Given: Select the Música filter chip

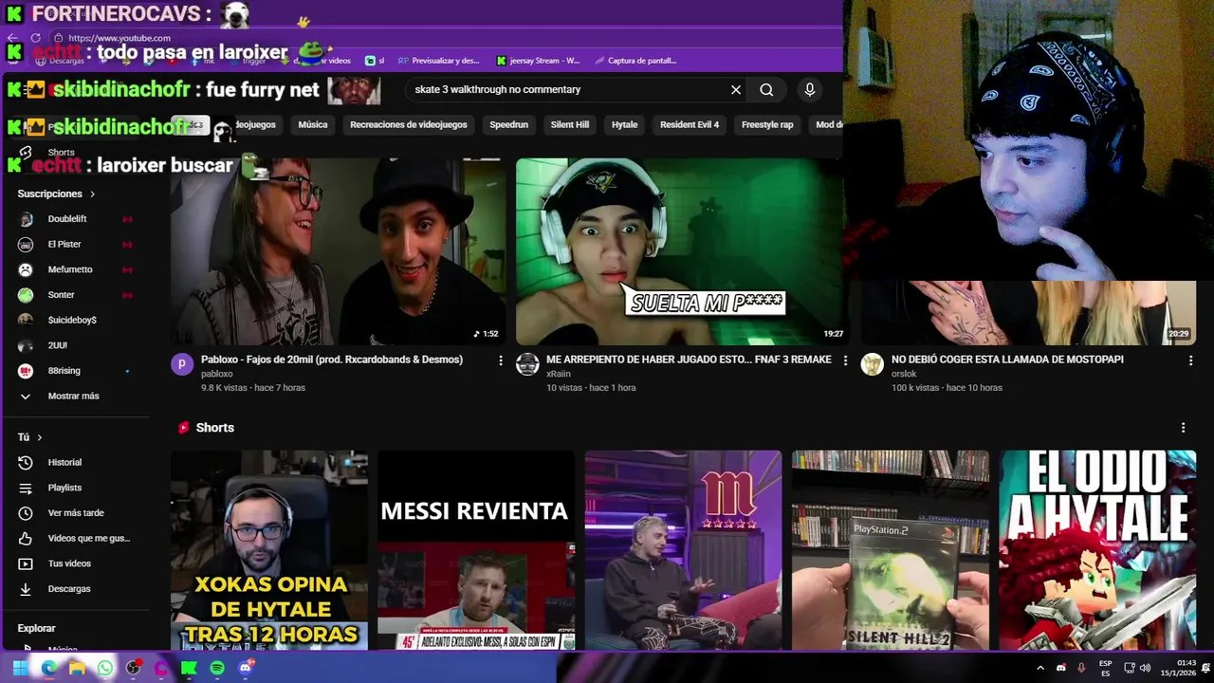Looking at the screenshot, I should [x=313, y=124].
